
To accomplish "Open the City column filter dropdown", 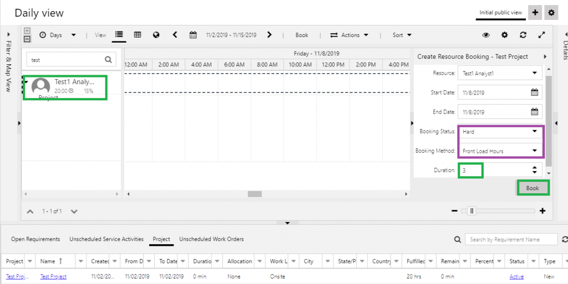I will click(x=328, y=261).
